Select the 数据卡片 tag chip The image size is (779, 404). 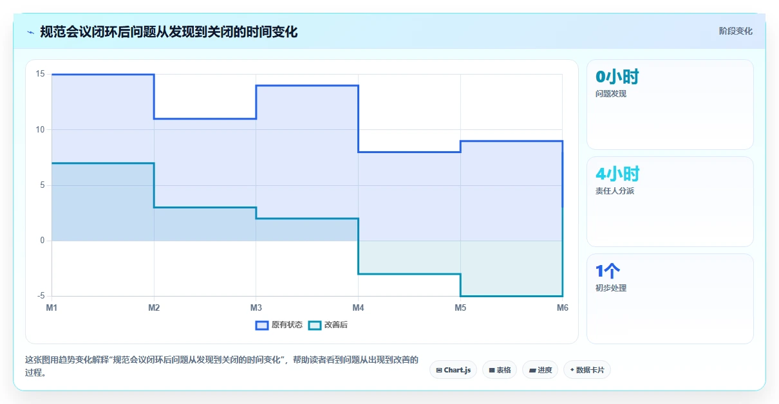(587, 370)
